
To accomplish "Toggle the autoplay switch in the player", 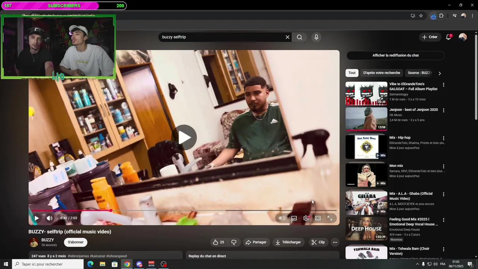I will click(x=282, y=218).
